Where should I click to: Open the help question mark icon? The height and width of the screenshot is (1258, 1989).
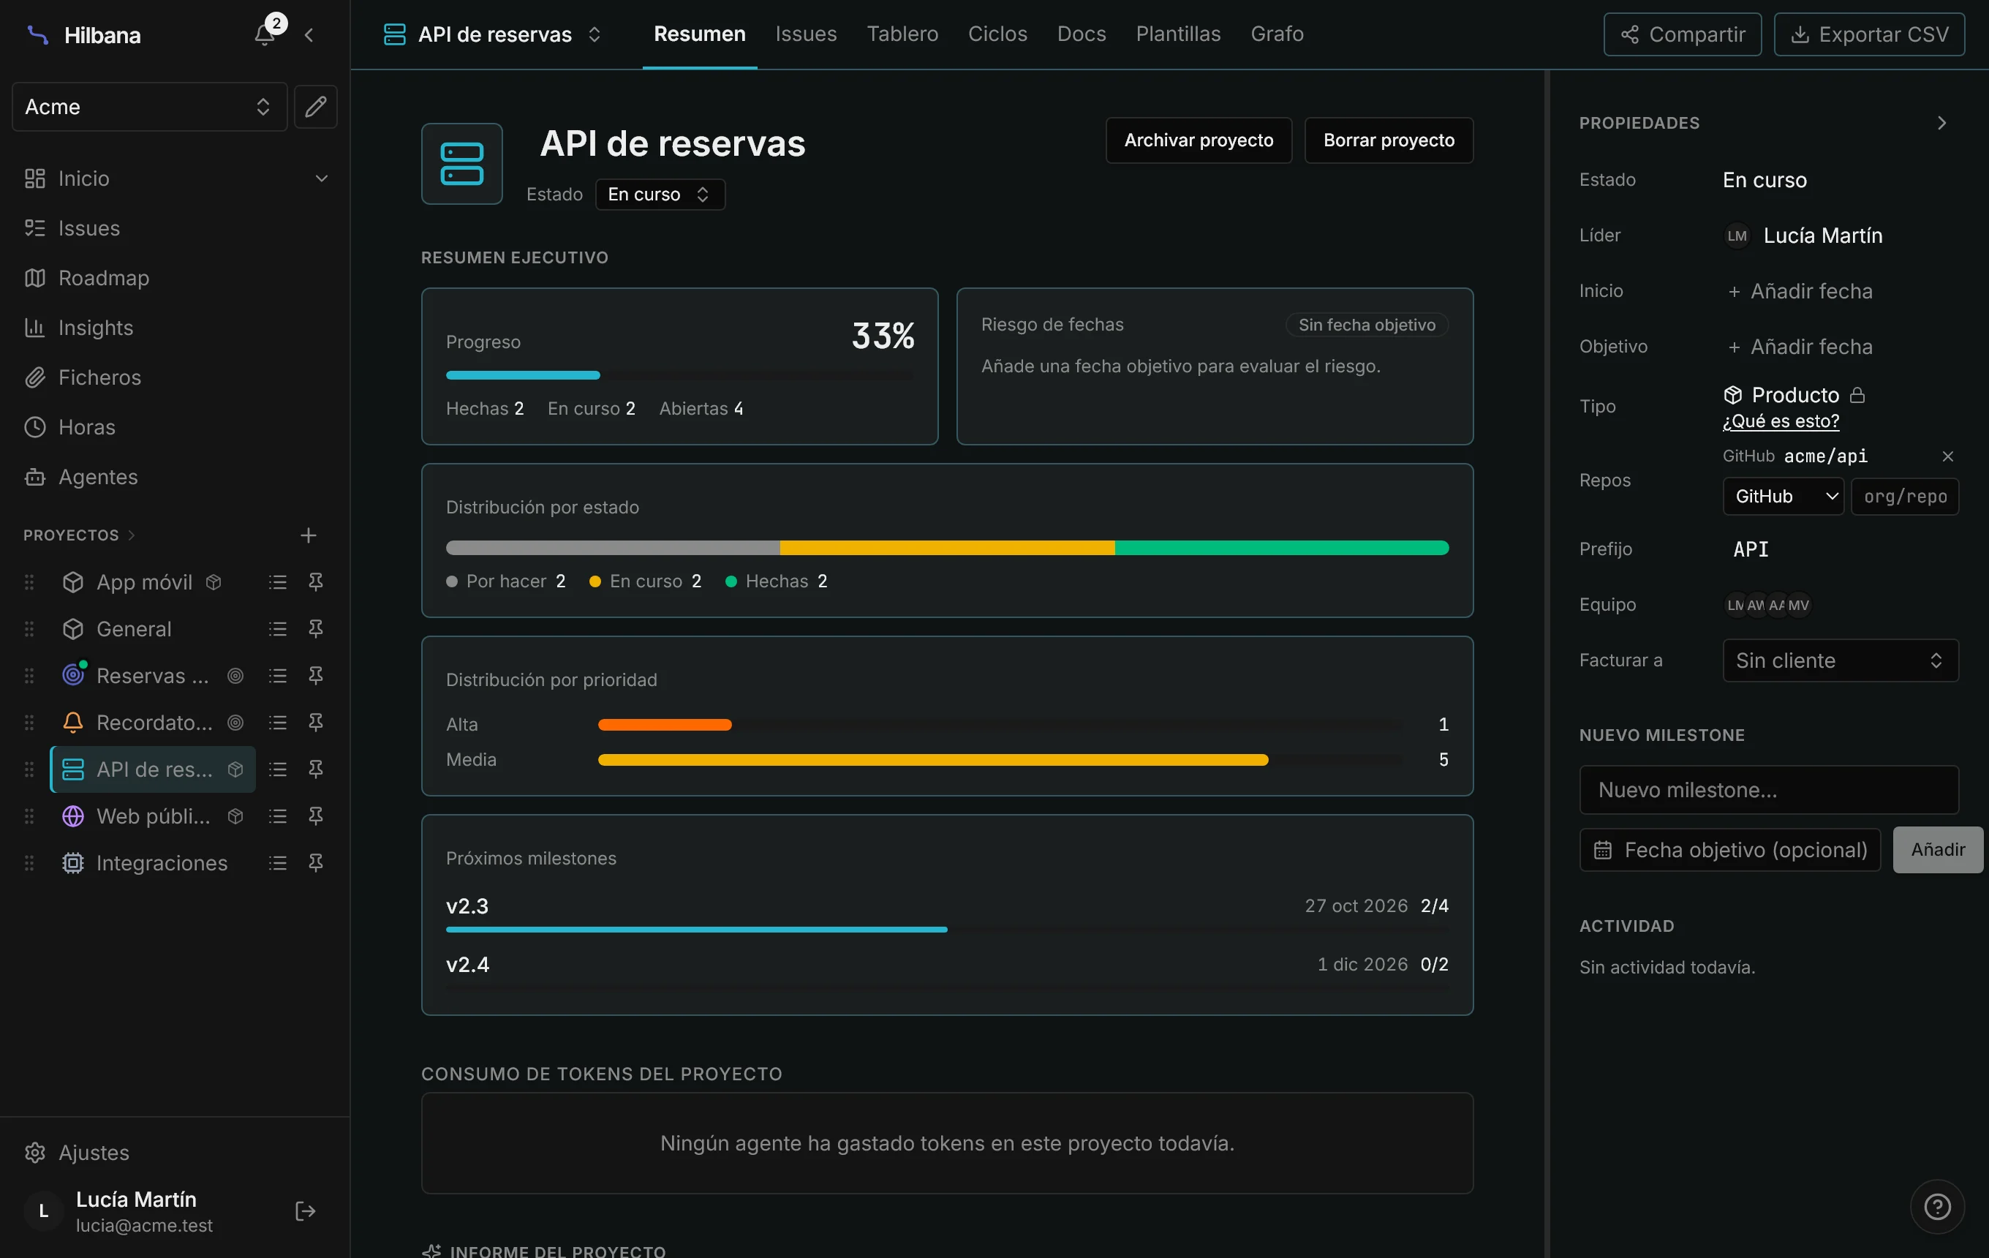[x=1937, y=1207]
